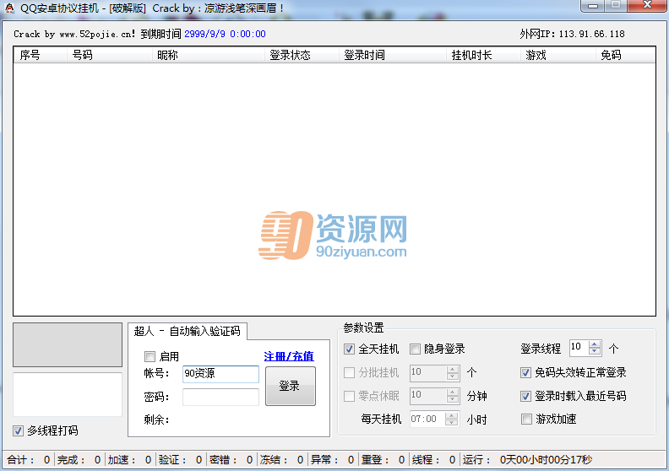
Task: Click the 完成 status bar entry
Action: pos(79,460)
